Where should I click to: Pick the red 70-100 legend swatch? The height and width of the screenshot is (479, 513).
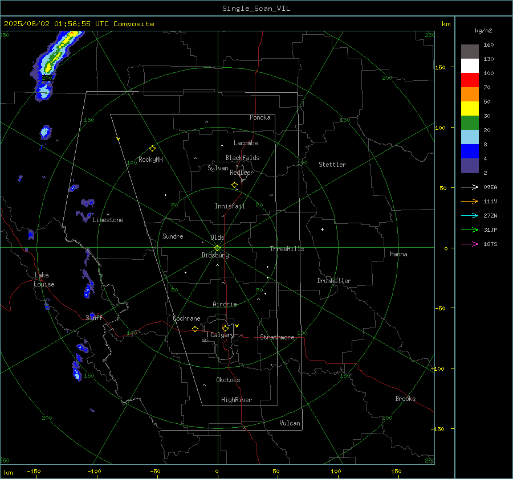point(470,80)
